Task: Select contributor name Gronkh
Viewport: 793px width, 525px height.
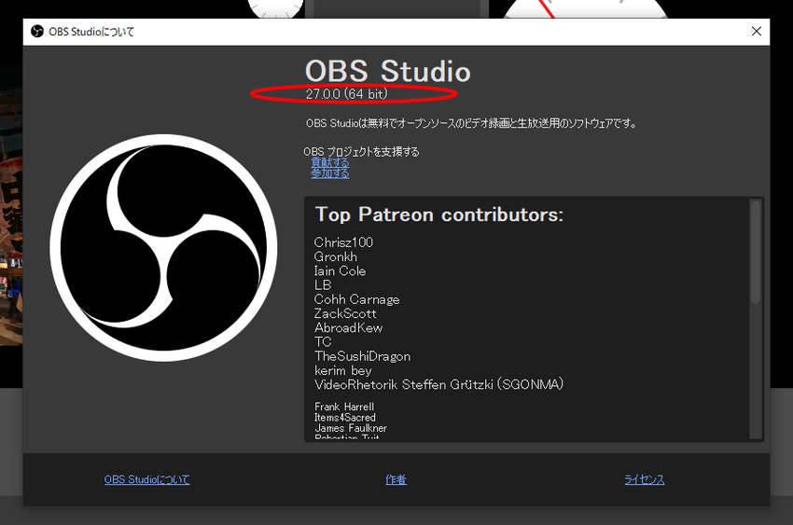Action: point(335,256)
